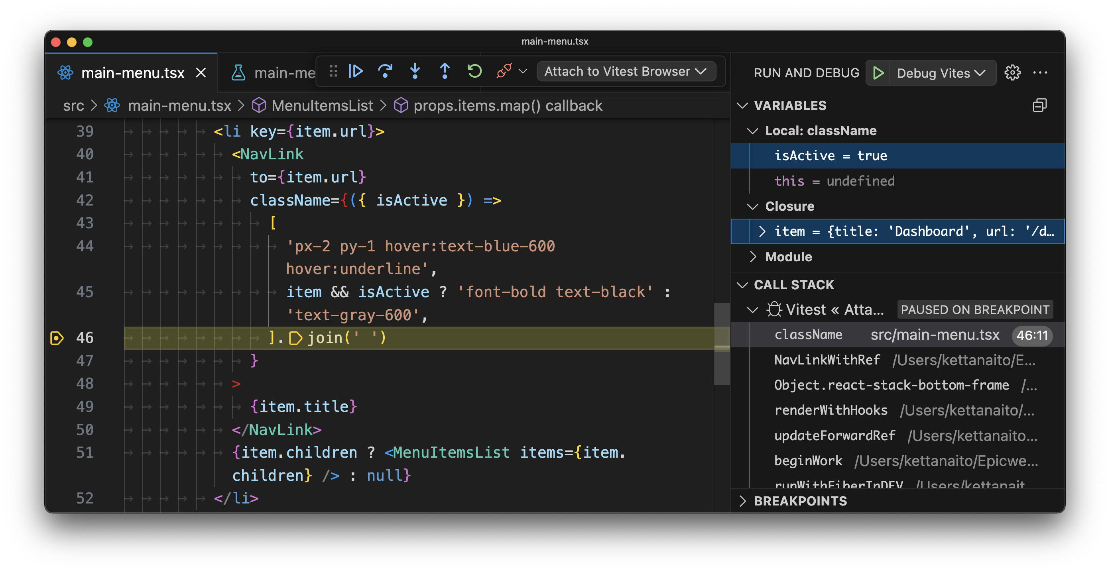Click the Step Over debug icon
Viewport: 1110px width, 572px height.
pos(385,71)
